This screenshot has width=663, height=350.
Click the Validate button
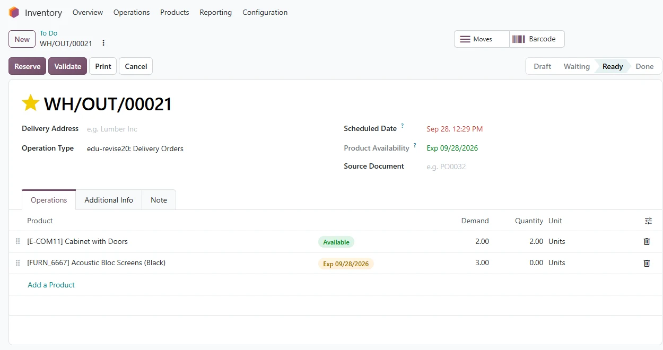67,66
